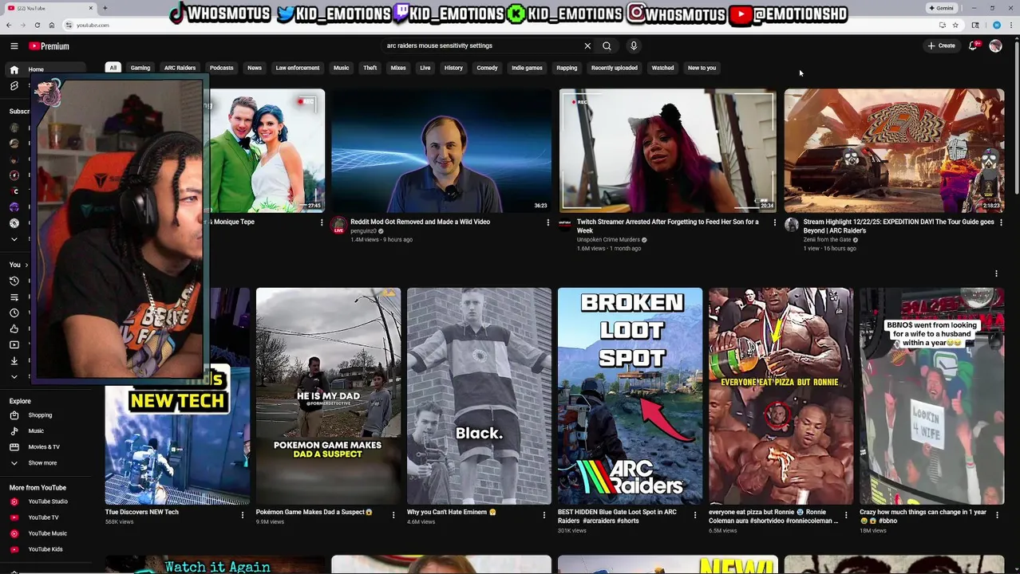
Task: Play Twitch Streamer Arrested thumbnail
Action: tap(667, 151)
